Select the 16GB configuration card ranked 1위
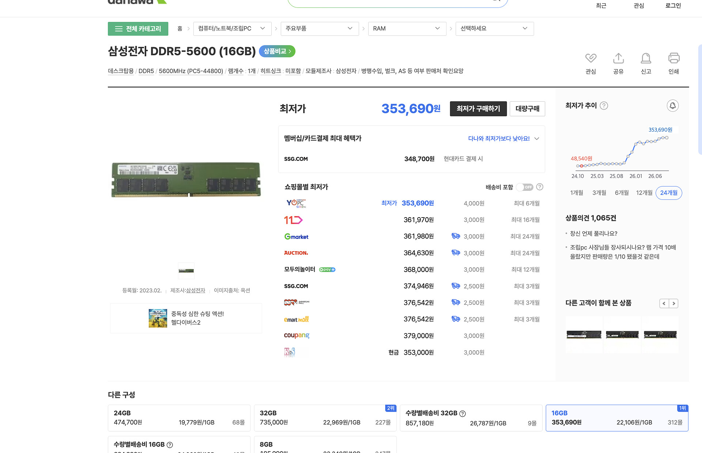 (x=617, y=418)
